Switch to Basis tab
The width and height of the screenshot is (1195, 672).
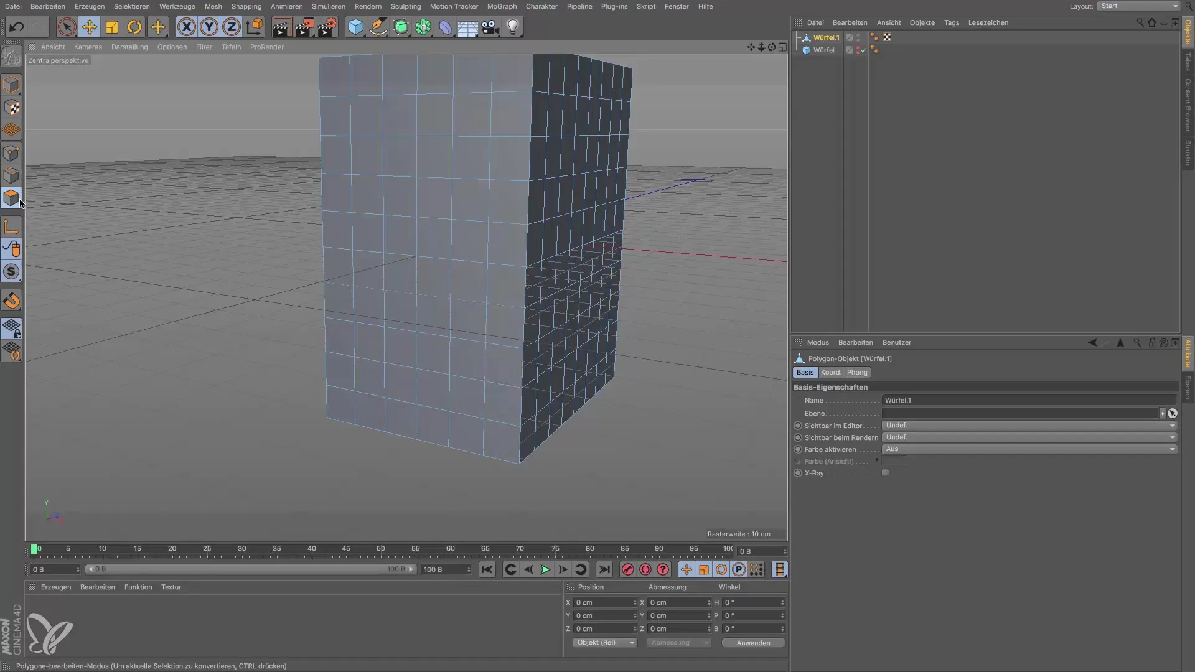pos(805,372)
